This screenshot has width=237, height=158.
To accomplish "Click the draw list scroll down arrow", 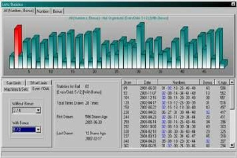I will point(232,145).
